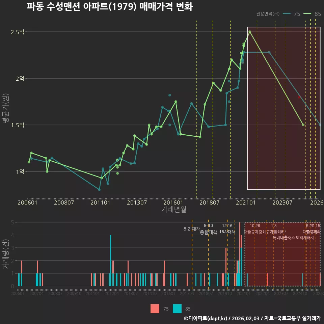Toggle the 75 series line in top legend
This screenshot has width=324, height=324.
click(291, 13)
